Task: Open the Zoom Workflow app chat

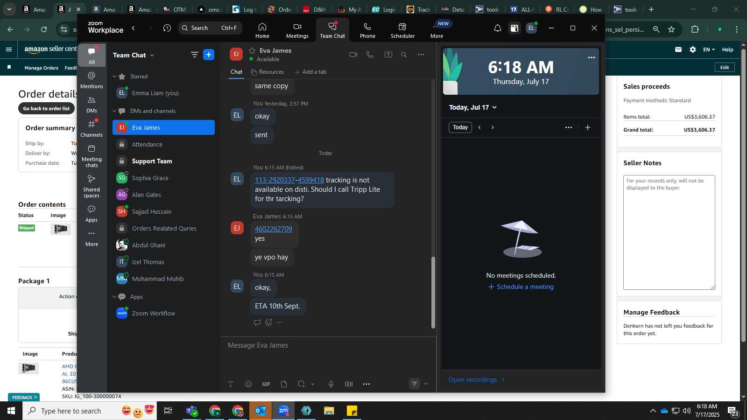Action: click(163, 313)
